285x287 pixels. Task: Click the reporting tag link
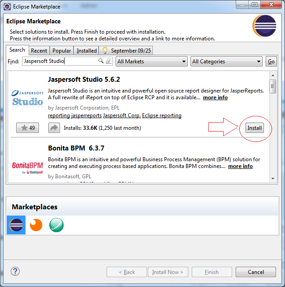tap(59, 115)
